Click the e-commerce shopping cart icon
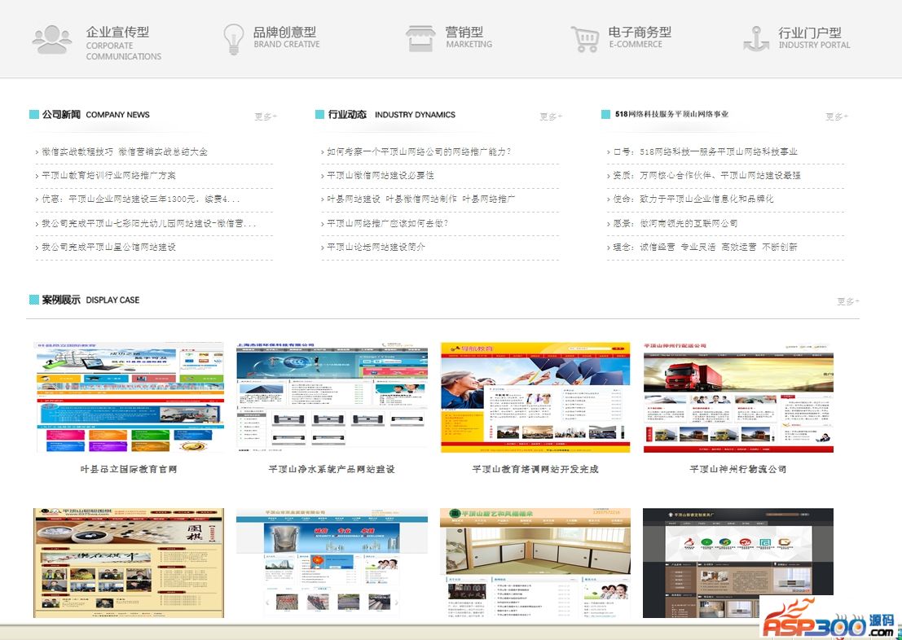Image resolution: width=902 pixels, height=640 pixels. [585, 39]
